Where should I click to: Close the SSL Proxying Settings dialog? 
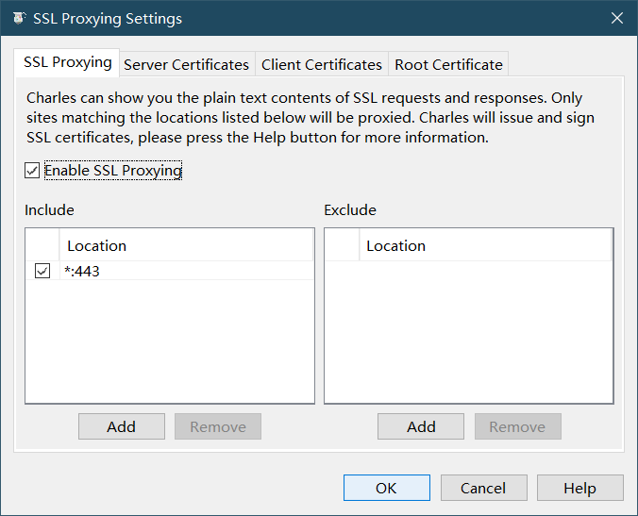tap(617, 18)
